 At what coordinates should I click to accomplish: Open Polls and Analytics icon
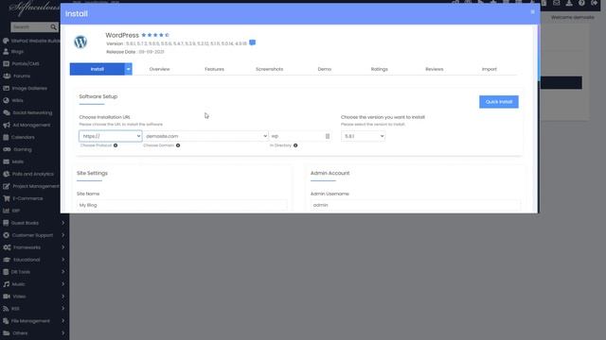tap(6, 174)
